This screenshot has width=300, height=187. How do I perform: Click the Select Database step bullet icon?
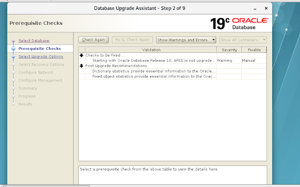click(x=14, y=41)
